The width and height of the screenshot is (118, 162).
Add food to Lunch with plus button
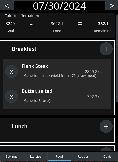click(106, 126)
